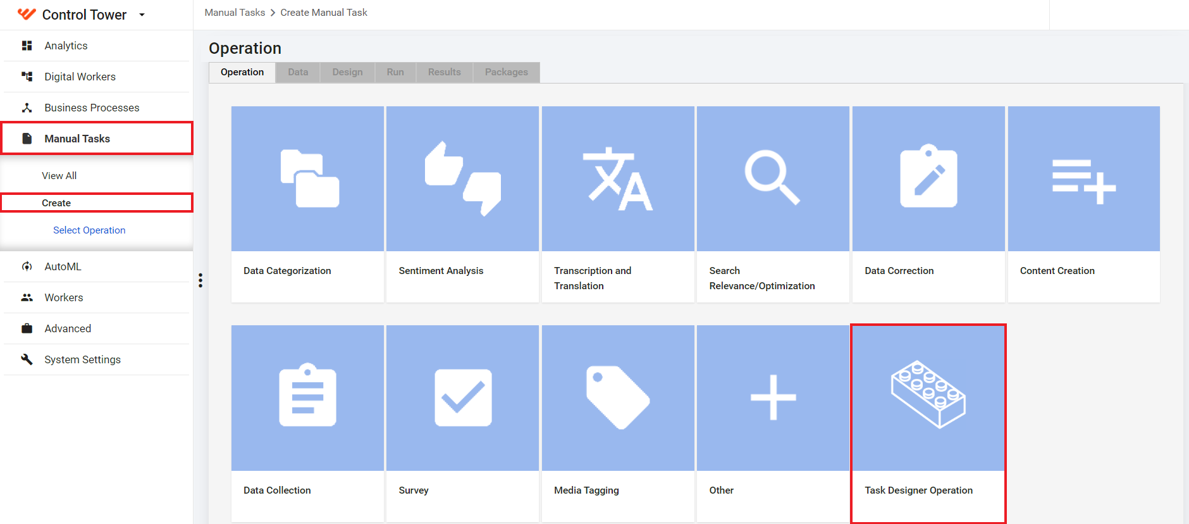
Task: Switch to the Run tab
Action: [x=395, y=72]
